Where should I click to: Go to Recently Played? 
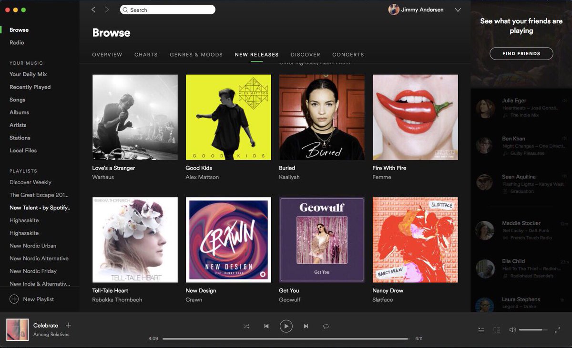[30, 87]
